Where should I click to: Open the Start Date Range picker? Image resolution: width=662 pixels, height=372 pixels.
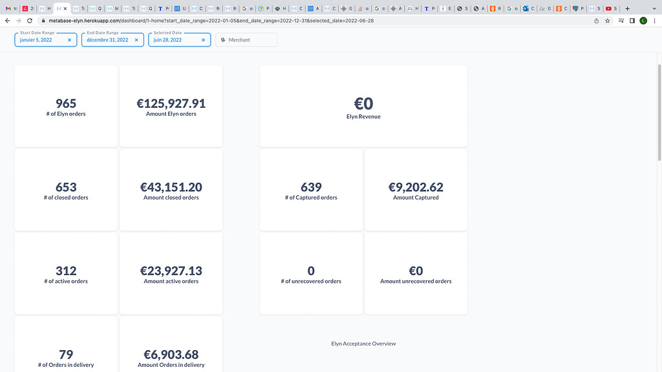(x=41, y=40)
